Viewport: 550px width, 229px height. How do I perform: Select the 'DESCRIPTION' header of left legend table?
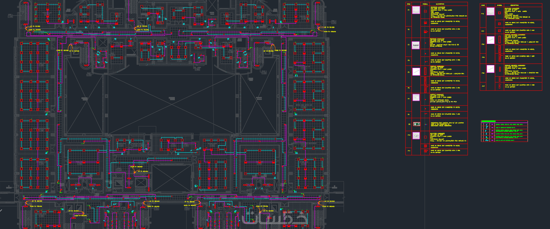[x=440, y=4]
